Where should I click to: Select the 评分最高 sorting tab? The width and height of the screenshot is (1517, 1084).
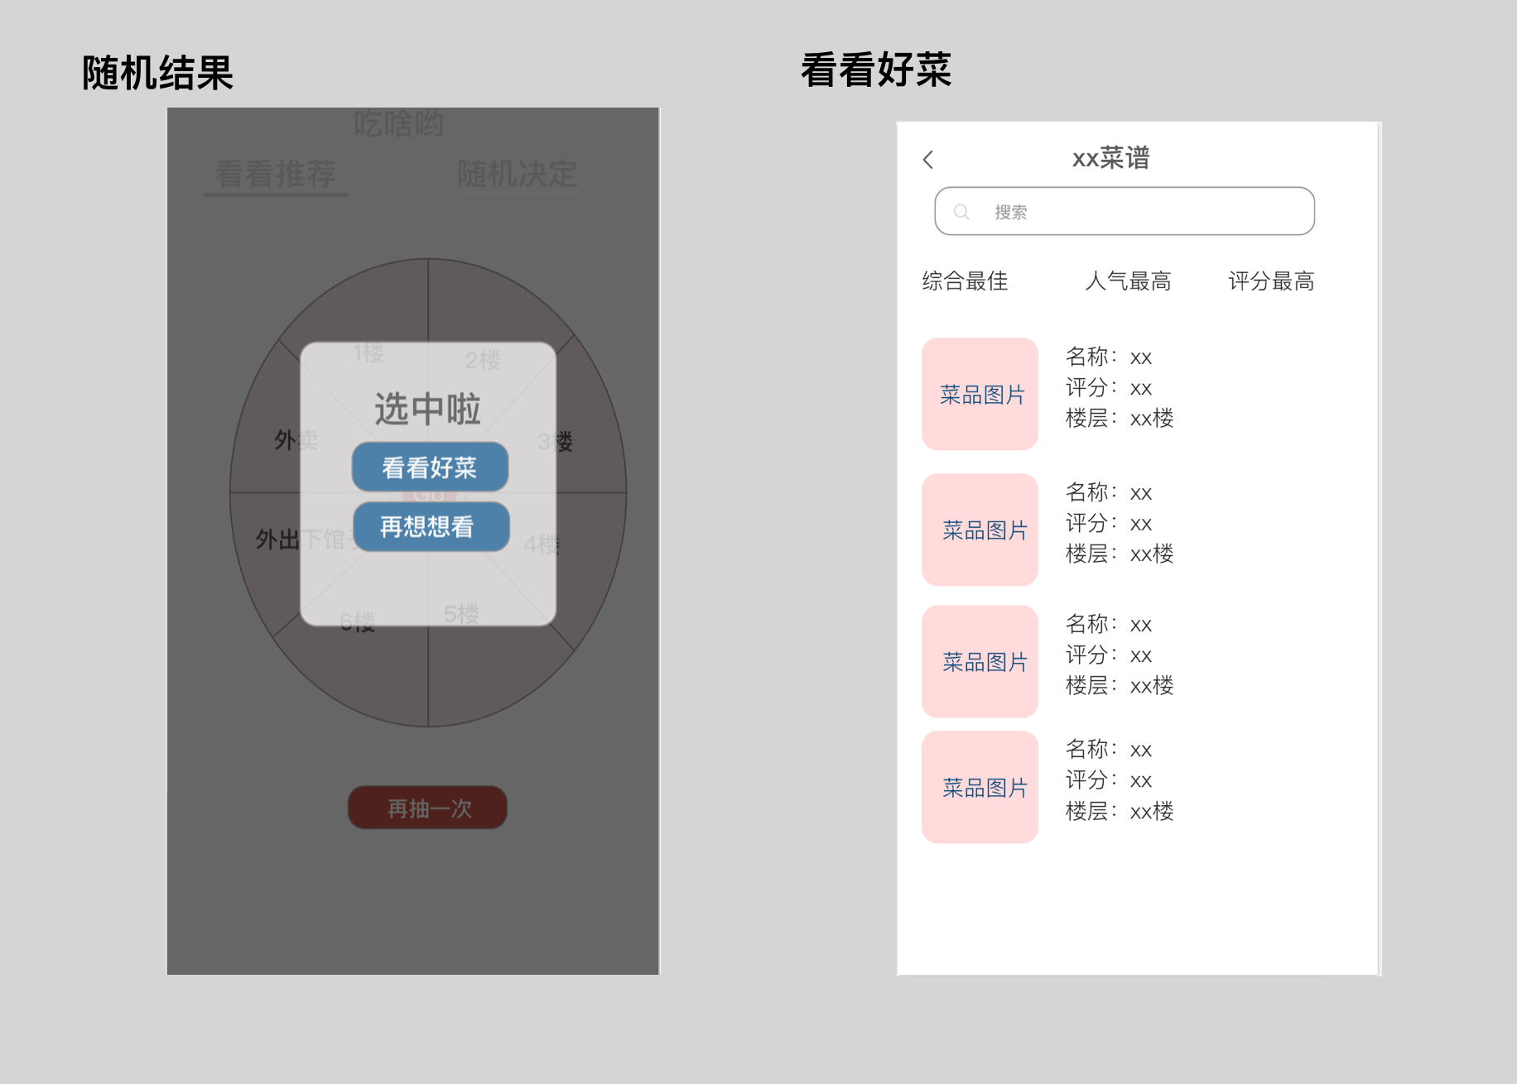tap(1271, 281)
